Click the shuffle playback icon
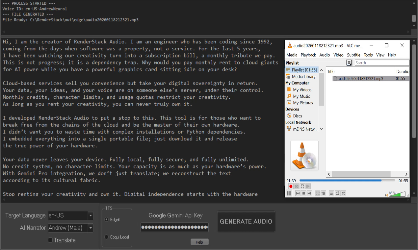The height and width of the screenshot is (250, 418). click(x=343, y=193)
